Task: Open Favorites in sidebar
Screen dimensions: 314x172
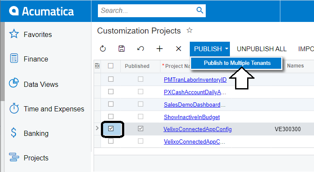Action: 31,34
